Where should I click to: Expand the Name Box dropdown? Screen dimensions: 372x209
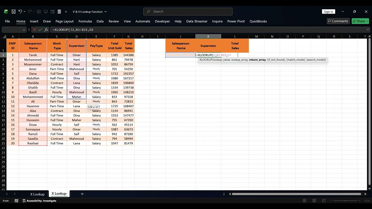coord(24,30)
